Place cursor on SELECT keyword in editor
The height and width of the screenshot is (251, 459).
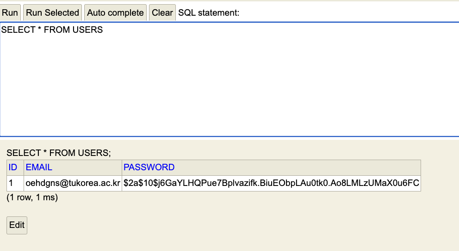point(17,30)
